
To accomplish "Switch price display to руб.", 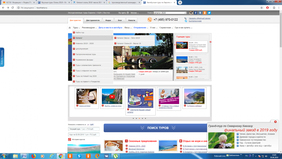I will click(x=92, y=125).
